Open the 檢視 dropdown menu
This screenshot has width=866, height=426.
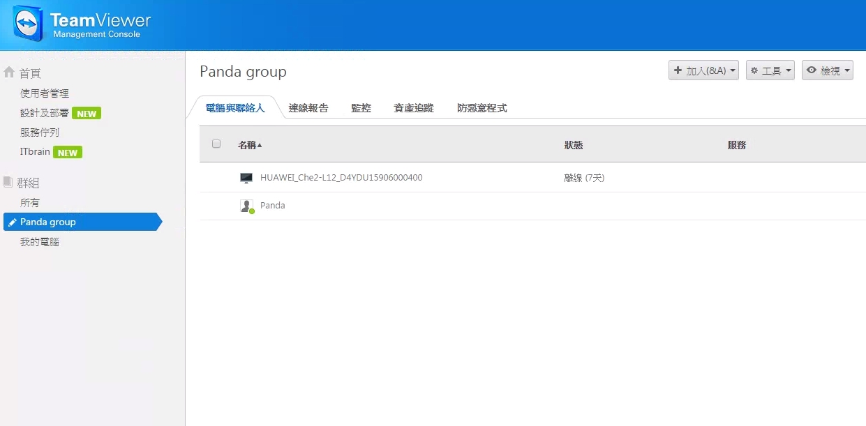point(828,70)
